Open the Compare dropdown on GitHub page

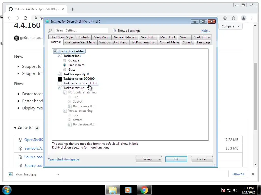pos(230,26)
